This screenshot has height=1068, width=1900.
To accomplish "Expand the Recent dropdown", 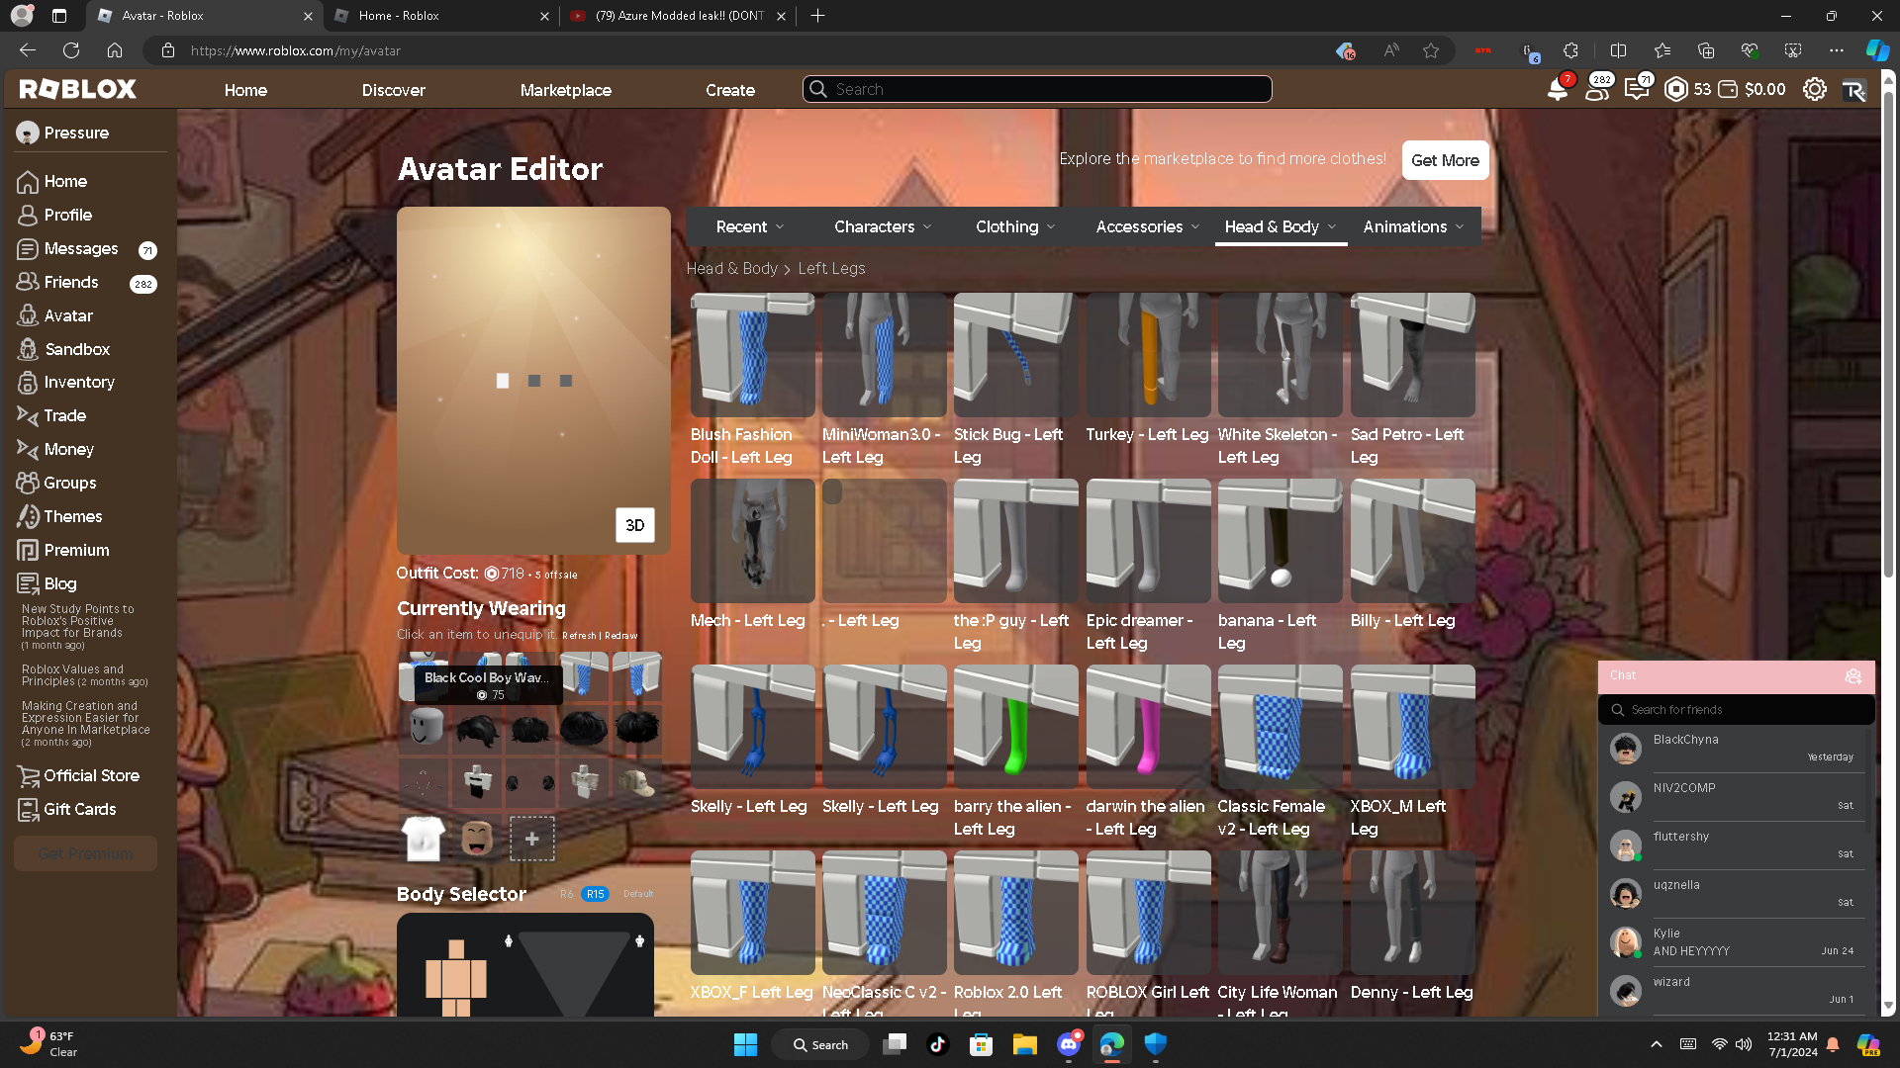I will 750,226.
